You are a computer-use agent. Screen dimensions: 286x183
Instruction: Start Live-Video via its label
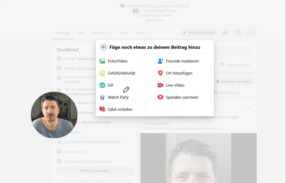tap(175, 85)
